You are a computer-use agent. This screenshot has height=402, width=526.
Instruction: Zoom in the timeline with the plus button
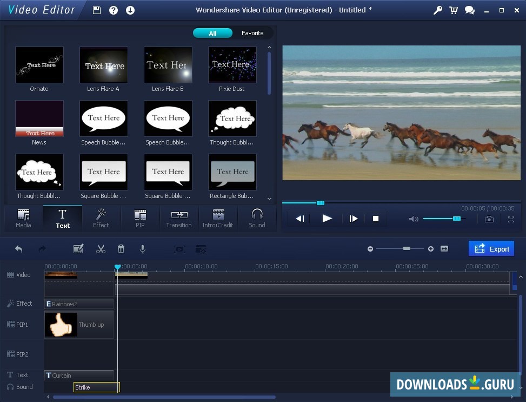coord(431,248)
